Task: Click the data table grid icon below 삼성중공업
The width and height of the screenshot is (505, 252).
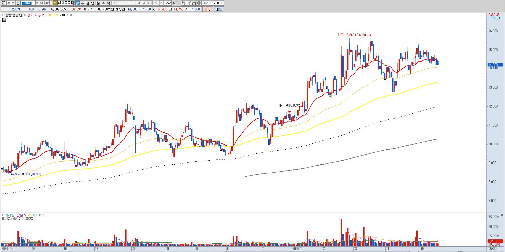Action: click(4, 20)
